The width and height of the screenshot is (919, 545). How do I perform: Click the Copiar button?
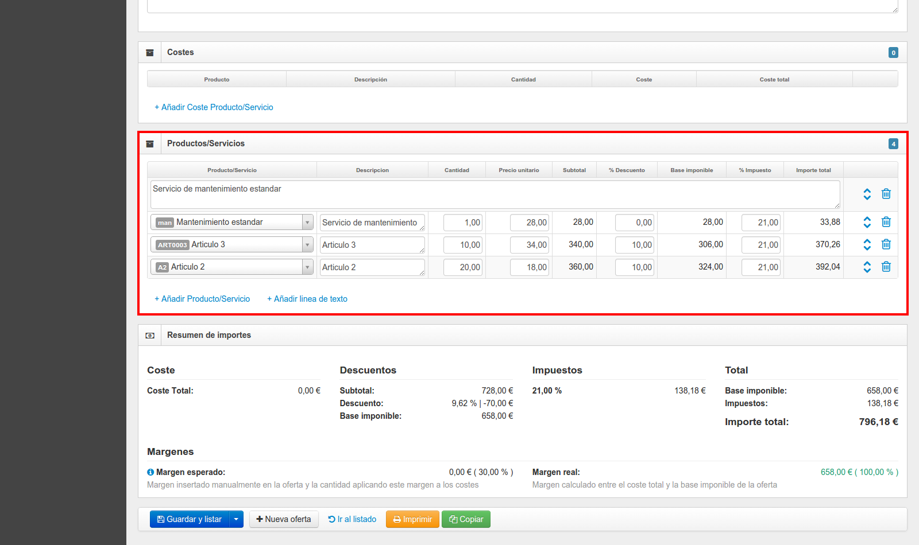coord(466,519)
